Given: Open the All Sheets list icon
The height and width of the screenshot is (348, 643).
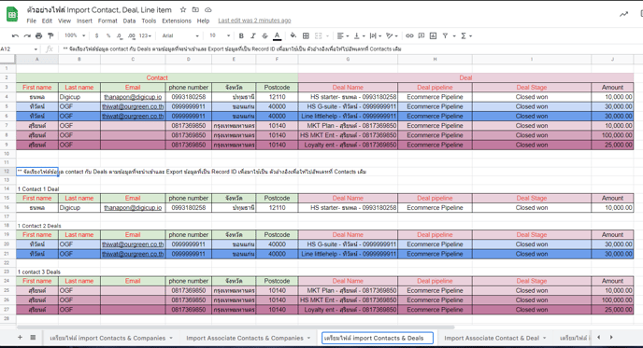Looking at the screenshot, I should tap(33, 338).
